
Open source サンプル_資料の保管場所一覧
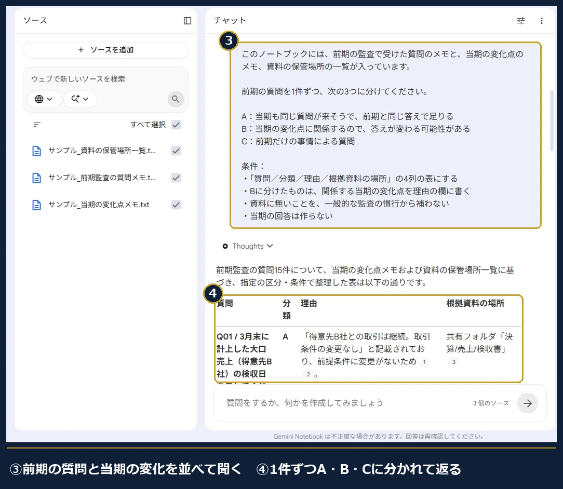click(x=102, y=151)
